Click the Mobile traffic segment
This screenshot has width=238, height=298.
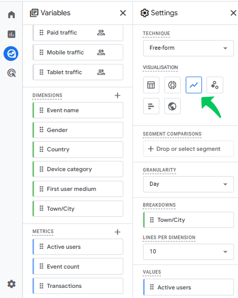point(78,52)
